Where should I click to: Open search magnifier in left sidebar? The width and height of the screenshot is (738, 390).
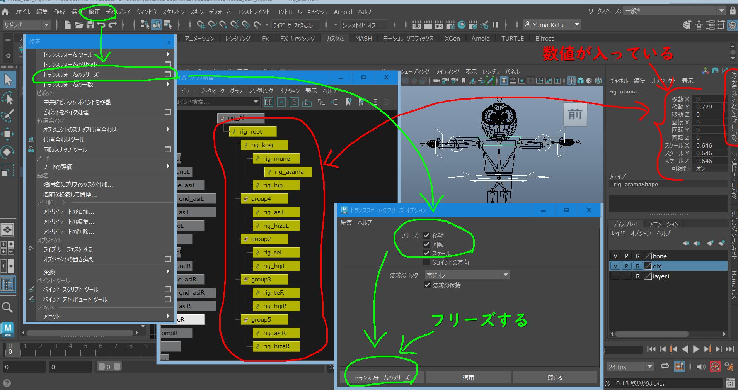[x=7, y=307]
